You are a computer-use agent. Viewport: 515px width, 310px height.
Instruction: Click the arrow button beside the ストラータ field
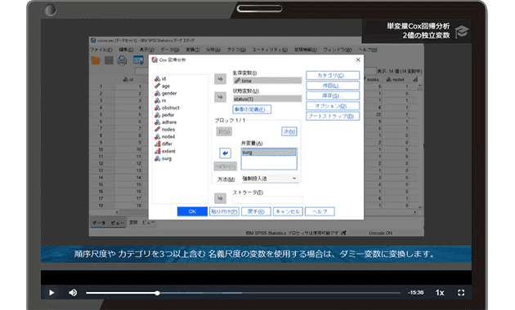tap(220, 198)
